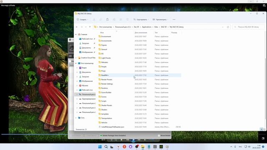Go forward with the Explorer forward arrow

tap(82, 27)
